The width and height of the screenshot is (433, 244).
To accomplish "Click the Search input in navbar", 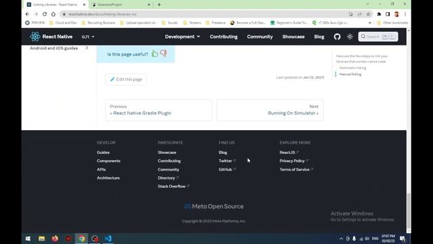I will point(378,37).
